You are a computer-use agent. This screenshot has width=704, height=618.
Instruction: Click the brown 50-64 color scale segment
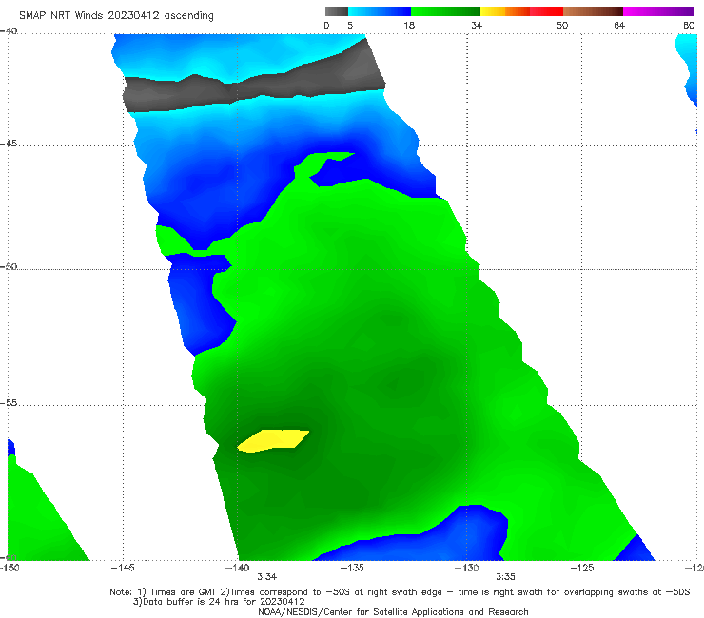tap(593, 11)
